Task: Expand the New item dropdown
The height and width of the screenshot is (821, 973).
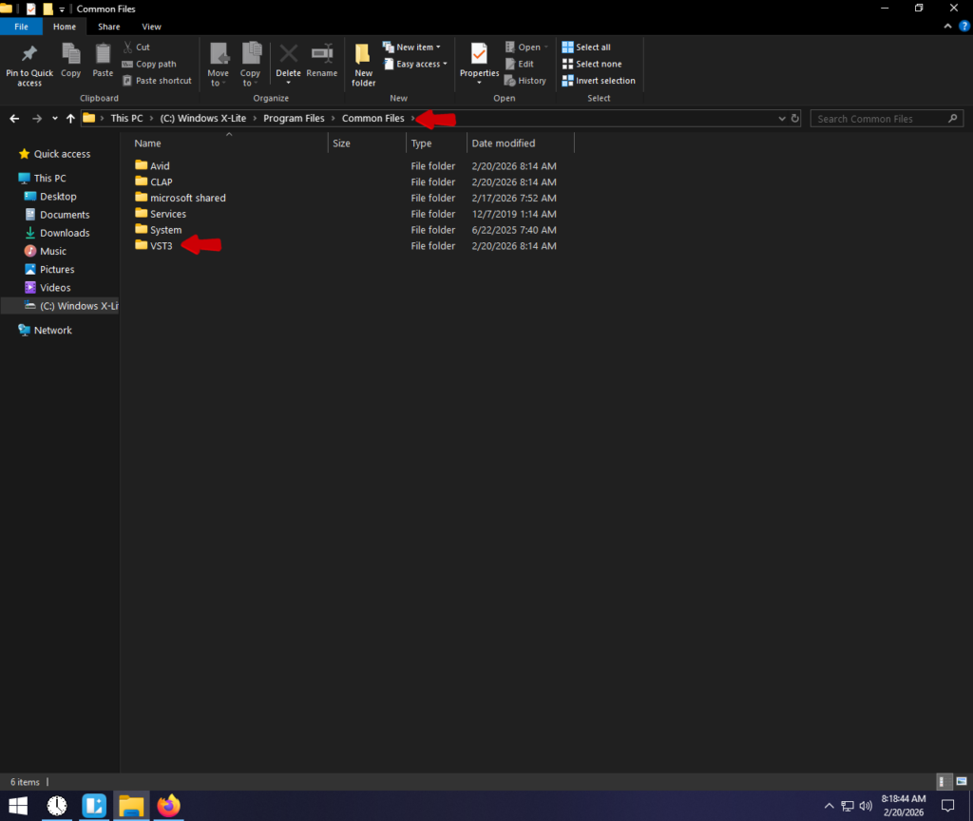Action: (412, 48)
